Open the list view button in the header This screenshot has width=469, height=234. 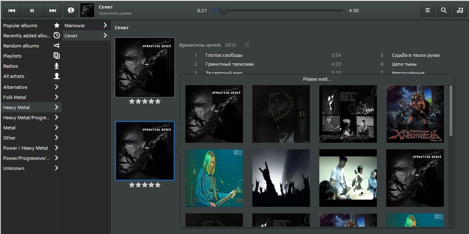(x=428, y=11)
